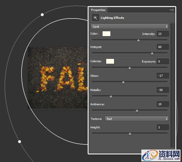Image resolution: width=182 pixels, height=162 pixels.
Task: Select the Ambience value field
Action: click(163, 104)
